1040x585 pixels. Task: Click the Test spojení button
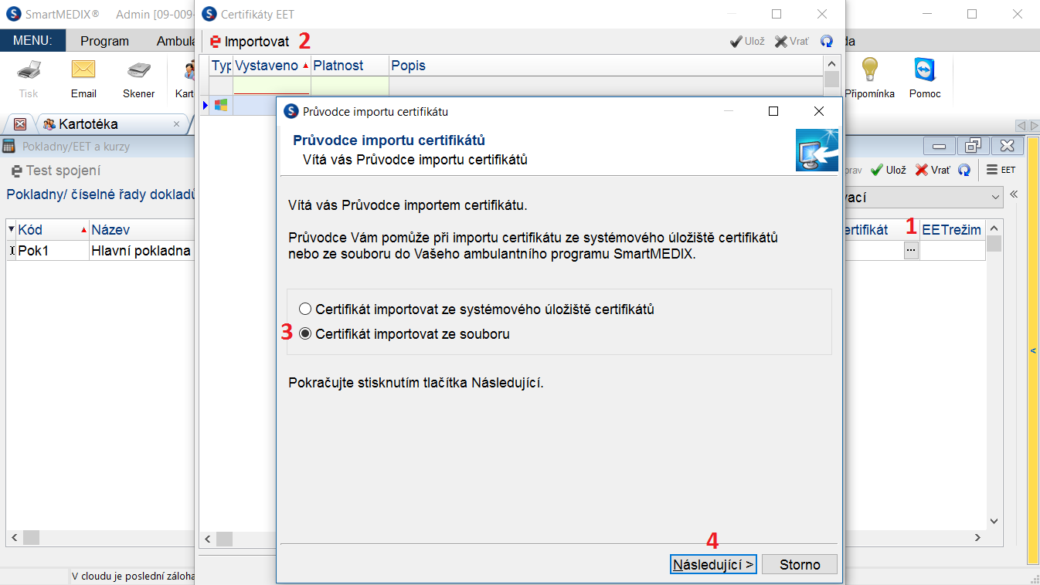pyautogui.click(x=56, y=171)
